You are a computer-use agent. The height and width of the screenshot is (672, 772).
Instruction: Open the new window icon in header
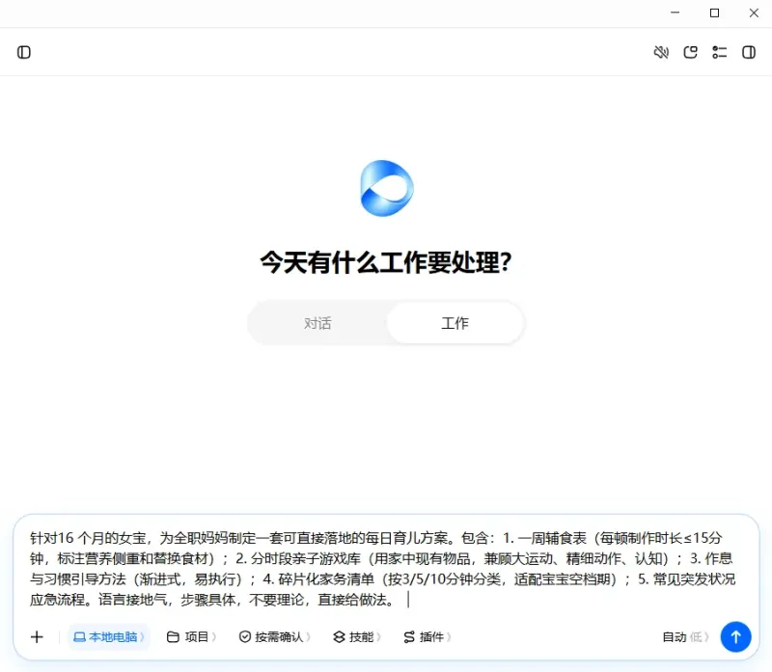tap(691, 52)
